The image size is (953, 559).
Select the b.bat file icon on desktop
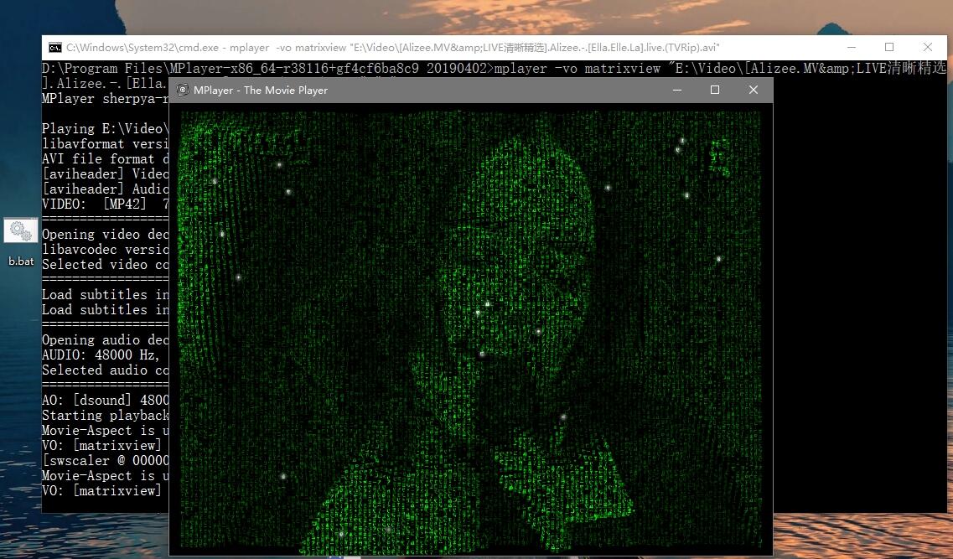tap(21, 231)
